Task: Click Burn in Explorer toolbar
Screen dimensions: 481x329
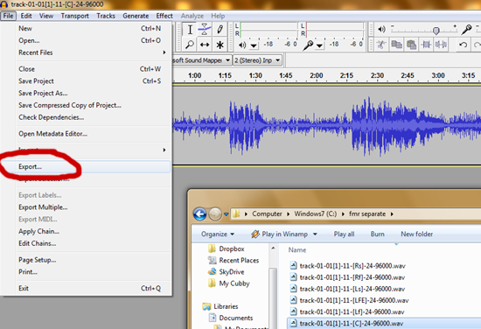Action: (x=377, y=234)
